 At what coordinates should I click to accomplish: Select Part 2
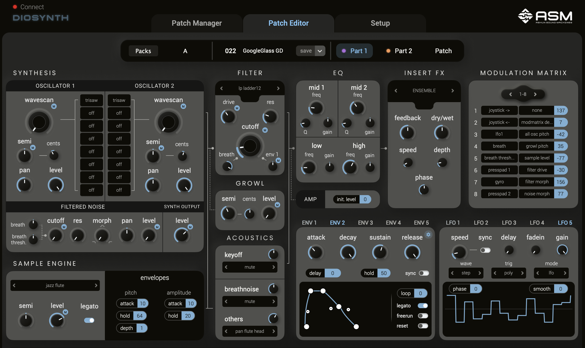coord(403,51)
